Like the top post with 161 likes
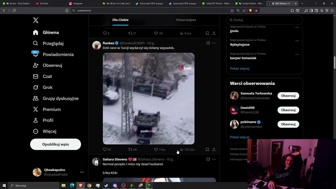 (x=159, y=33)
